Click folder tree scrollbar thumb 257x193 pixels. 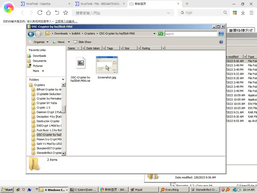coord(63,109)
